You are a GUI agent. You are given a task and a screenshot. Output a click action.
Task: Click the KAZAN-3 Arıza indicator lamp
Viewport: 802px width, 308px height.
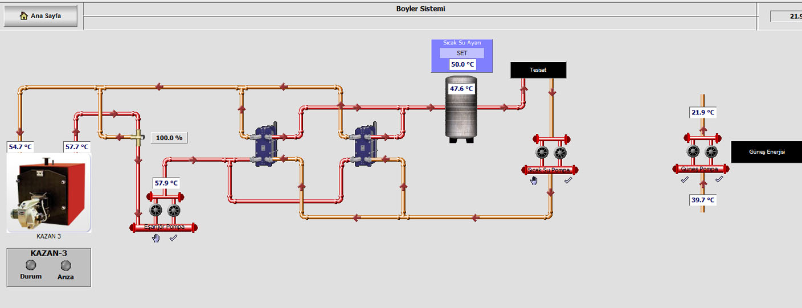point(66,265)
